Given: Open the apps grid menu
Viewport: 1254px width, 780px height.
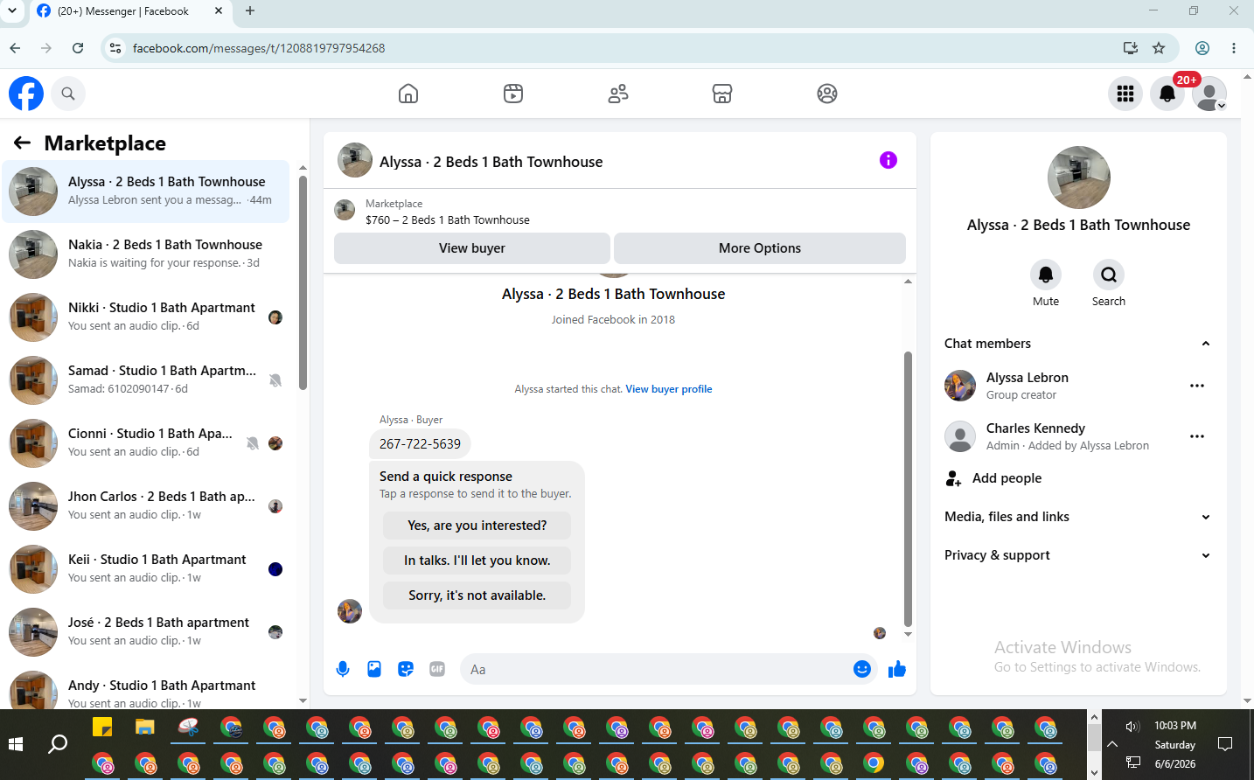Looking at the screenshot, I should 1125,94.
